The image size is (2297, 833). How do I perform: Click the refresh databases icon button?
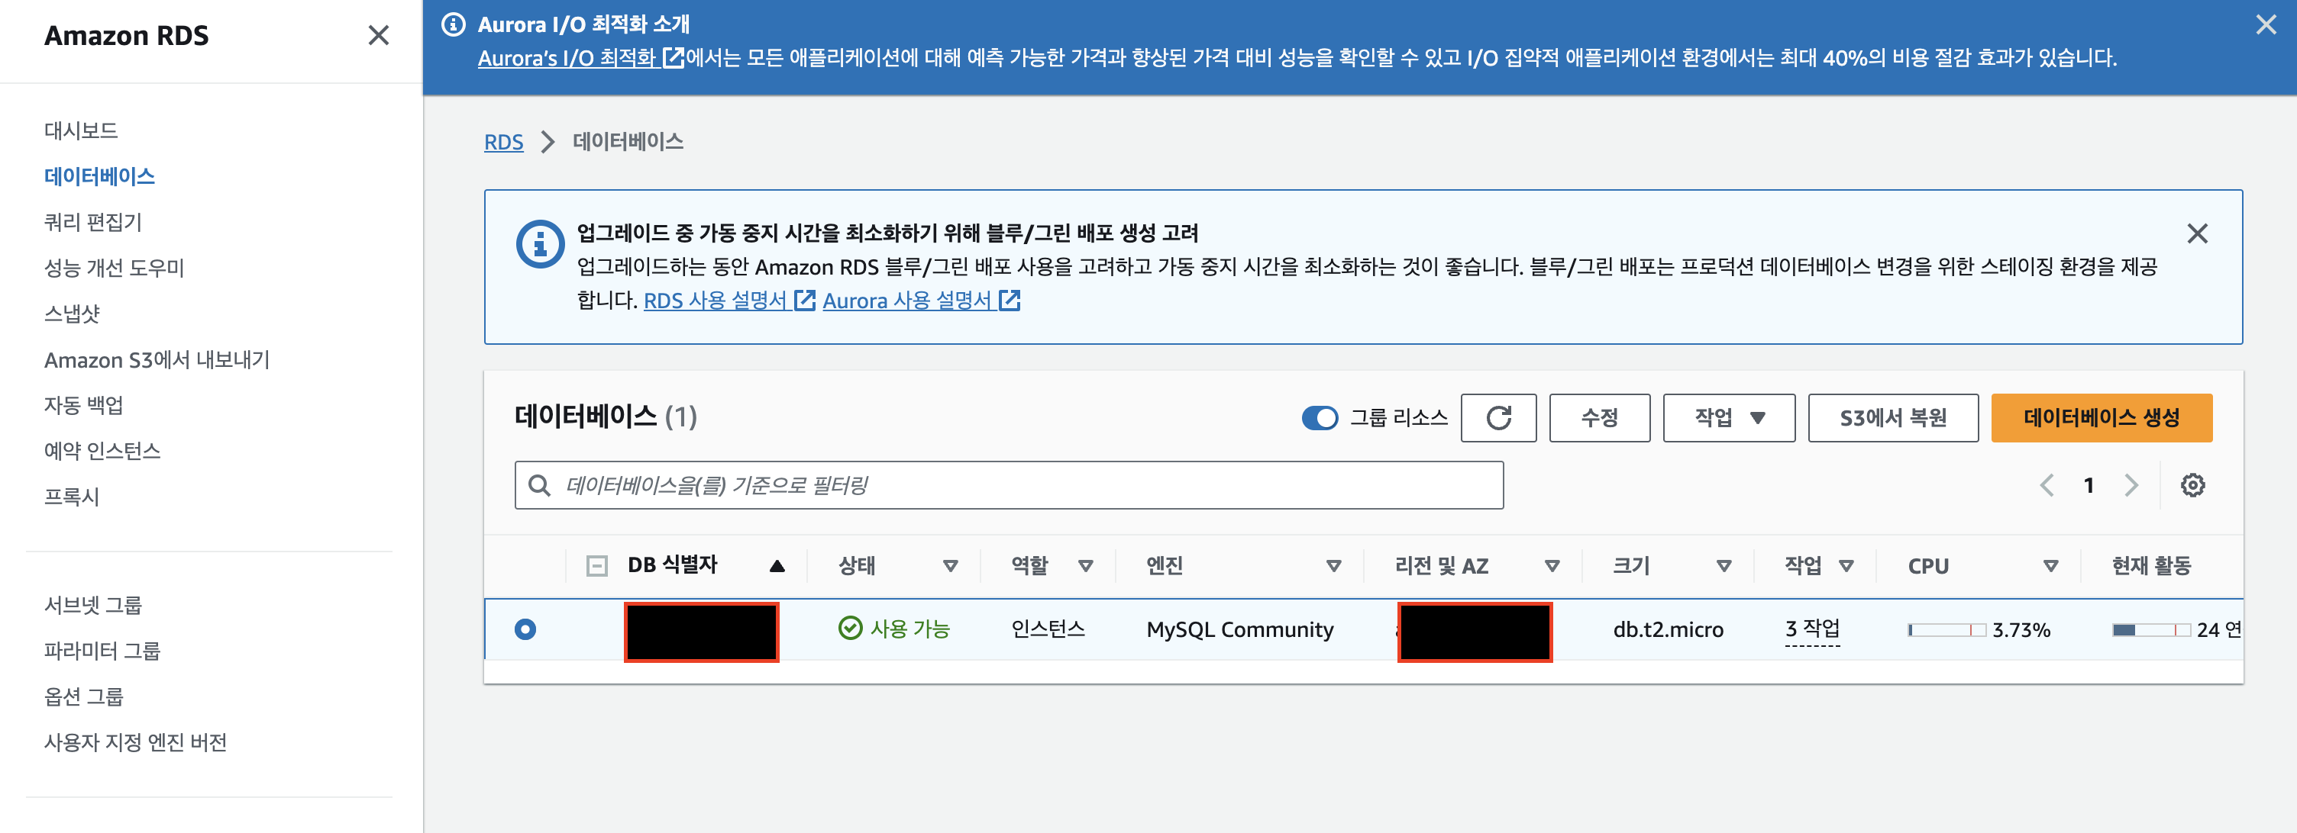pyautogui.click(x=1498, y=418)
